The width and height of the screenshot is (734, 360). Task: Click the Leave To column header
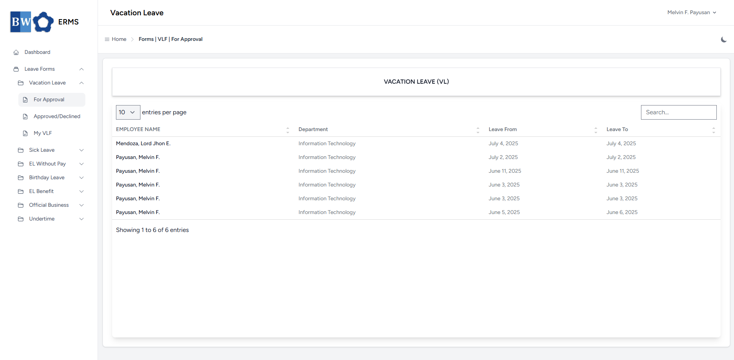(617, 130)
